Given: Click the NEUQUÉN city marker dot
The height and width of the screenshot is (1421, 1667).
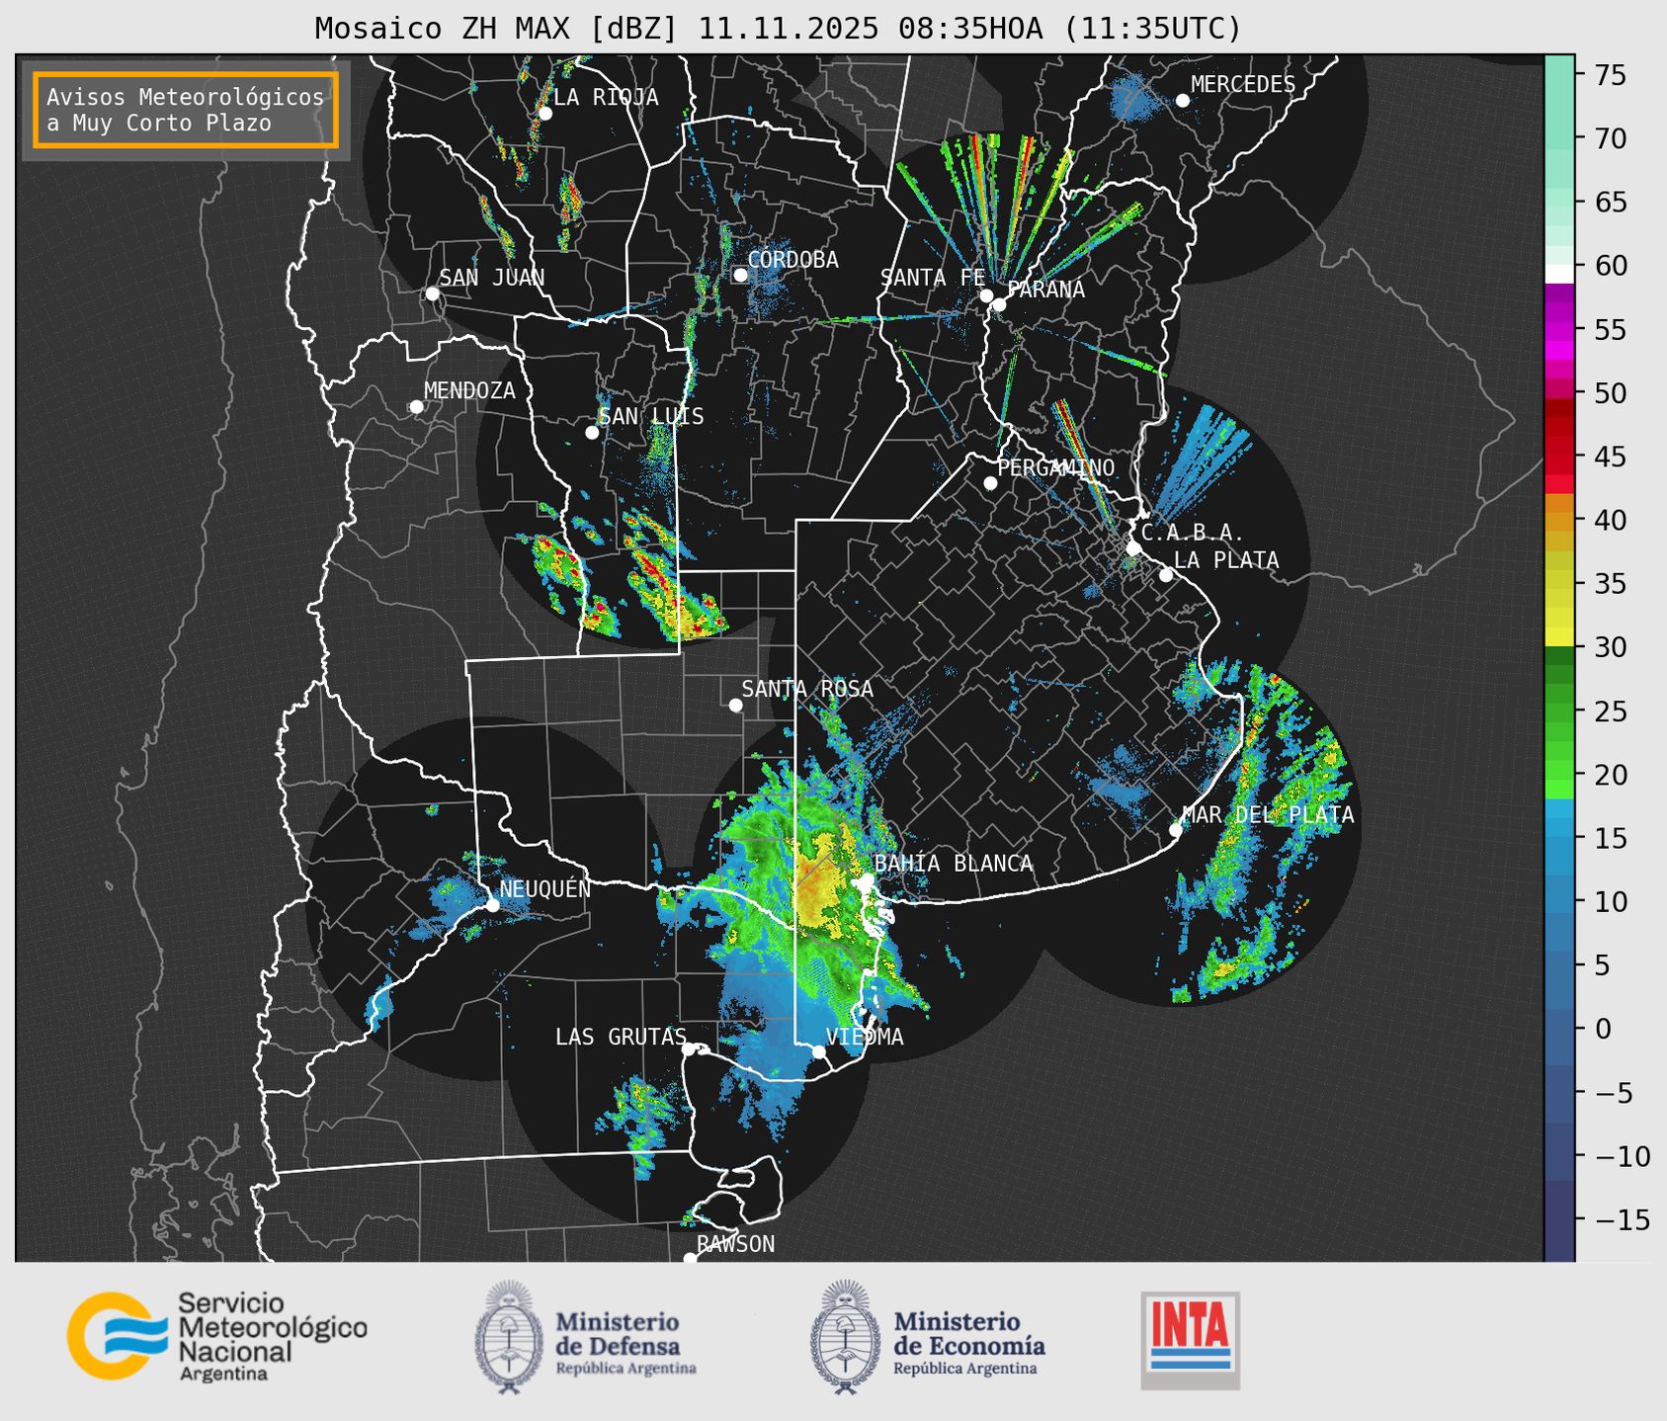Looking at the screenshot, I should (x=492, y=904).
